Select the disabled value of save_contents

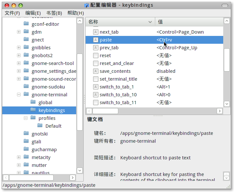click(x=166, y=71)
